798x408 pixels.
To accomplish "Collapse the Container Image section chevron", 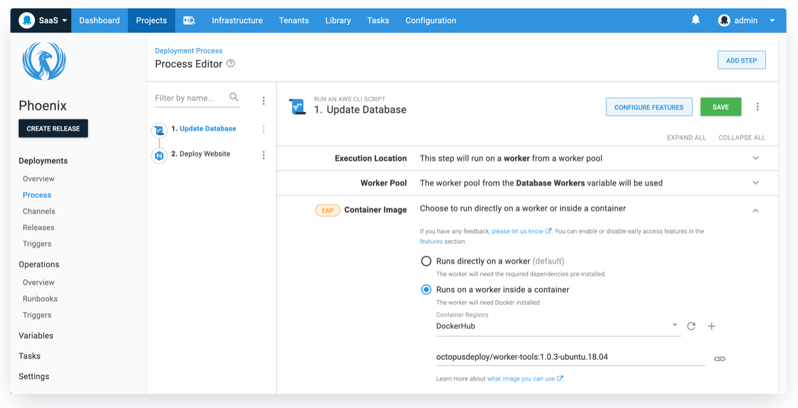I will coord(756,210).
